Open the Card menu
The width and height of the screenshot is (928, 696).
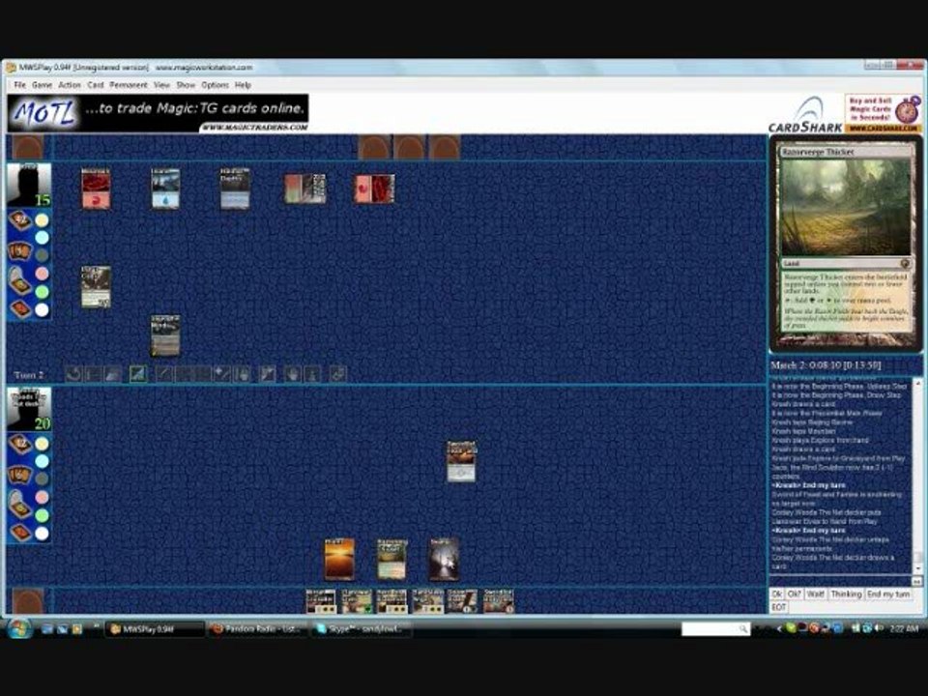pyautogui.click(x=96, y=85)
